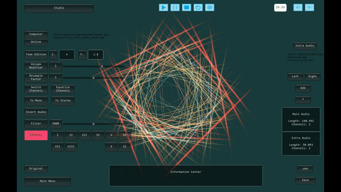341x192 pixels.
Task: Click the 15.33 time display box
Action: coord(280,7)
